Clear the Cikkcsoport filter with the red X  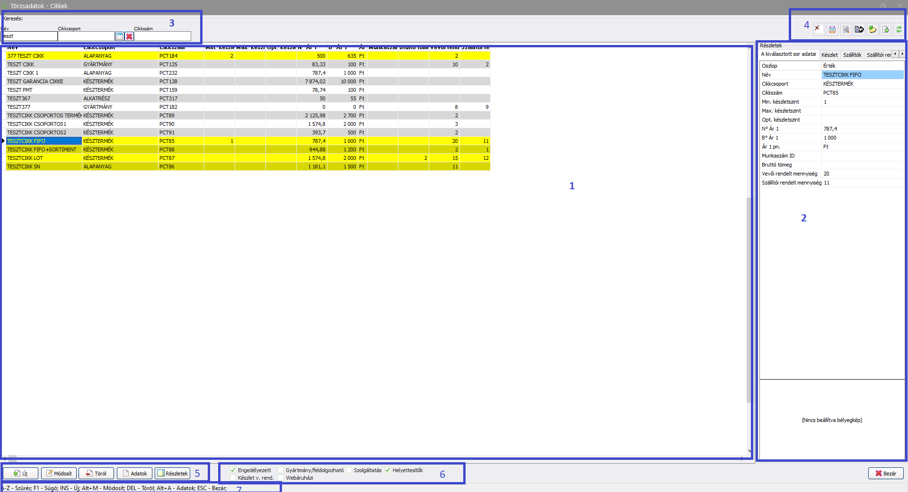pyautogui.click(x=129, y=36)
